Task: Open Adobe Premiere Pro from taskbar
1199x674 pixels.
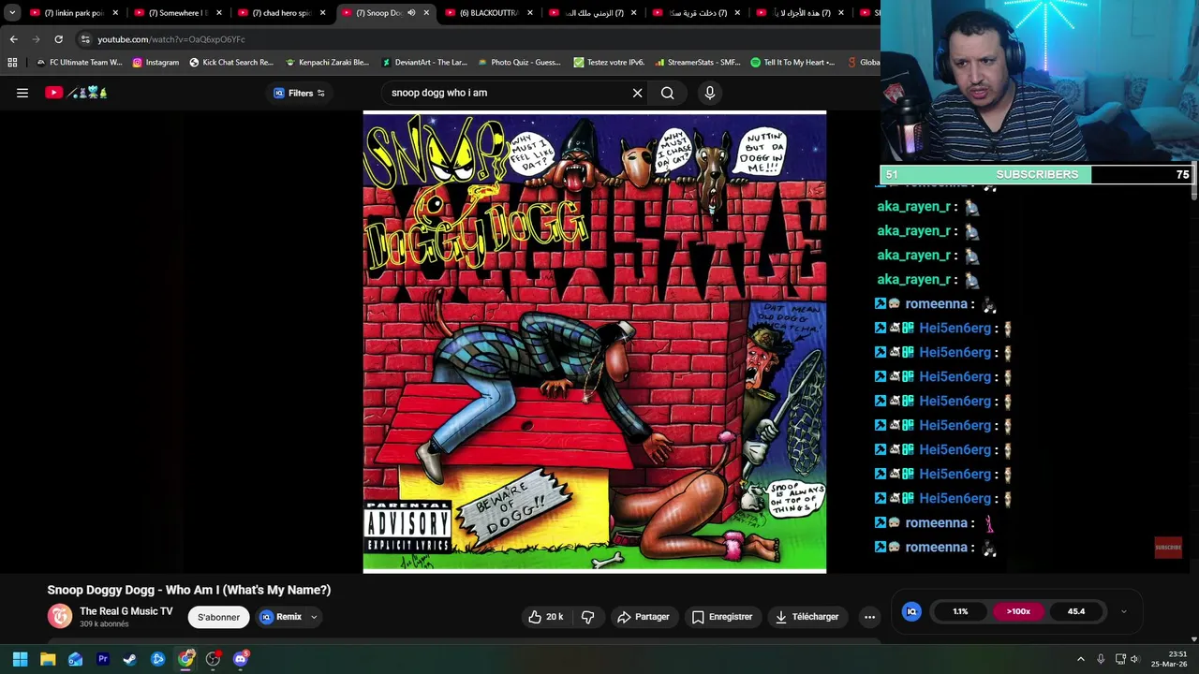Action: [103, 659]
